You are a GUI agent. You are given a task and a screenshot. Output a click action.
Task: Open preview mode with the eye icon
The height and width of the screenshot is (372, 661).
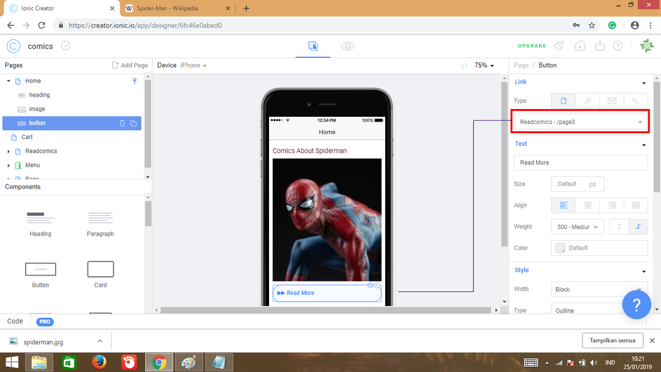tap(348, 46)
